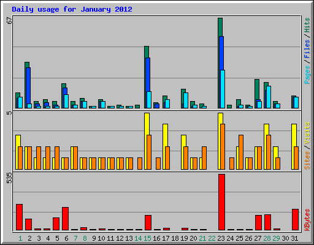Click the red KBytes bar for day 1

coord(19,217)
